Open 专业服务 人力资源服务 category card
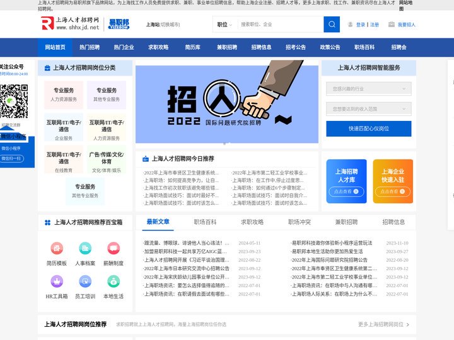This screenshot has height=340, width=454. click(x=64, y=94)
